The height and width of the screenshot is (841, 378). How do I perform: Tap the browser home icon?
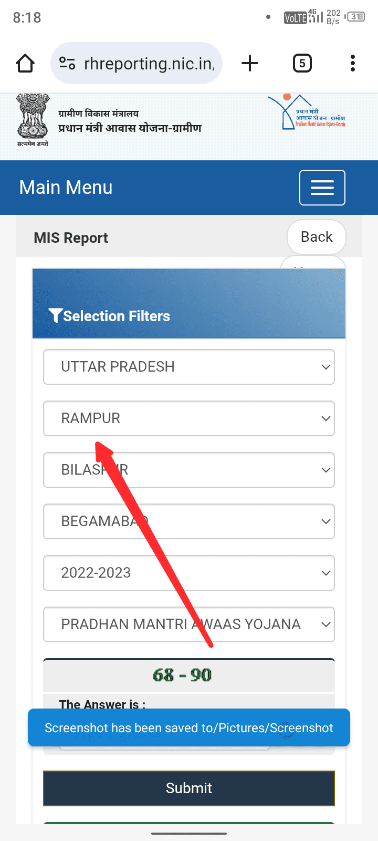tap(25, 64)
